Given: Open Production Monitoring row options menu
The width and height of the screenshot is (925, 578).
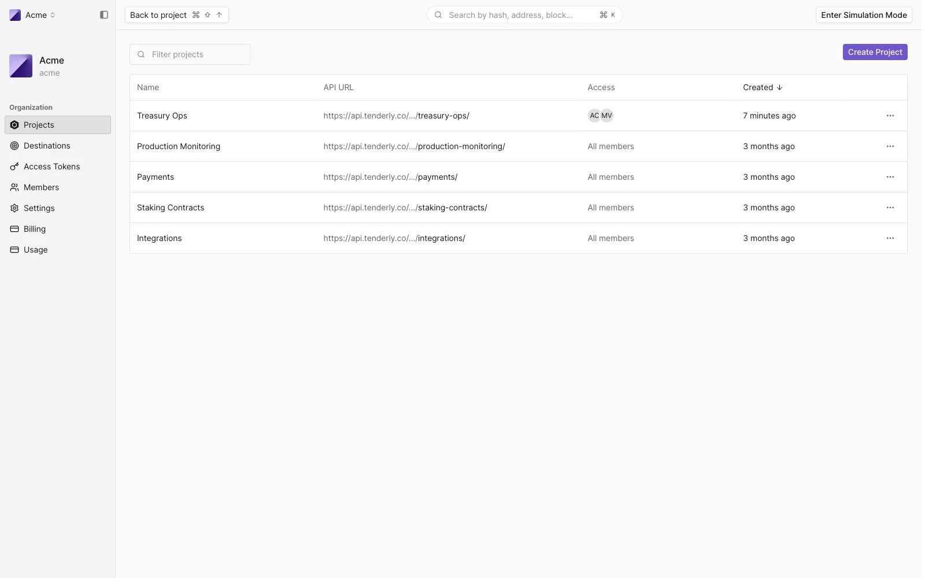Looking at the screenshot, I should (x=890, y=146).
